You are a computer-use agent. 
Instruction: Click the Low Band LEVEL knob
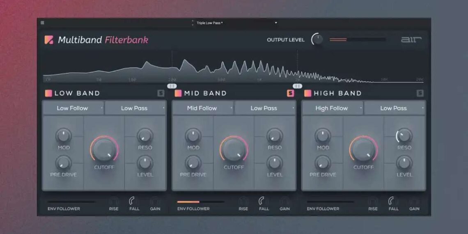[x=145, y=163]
